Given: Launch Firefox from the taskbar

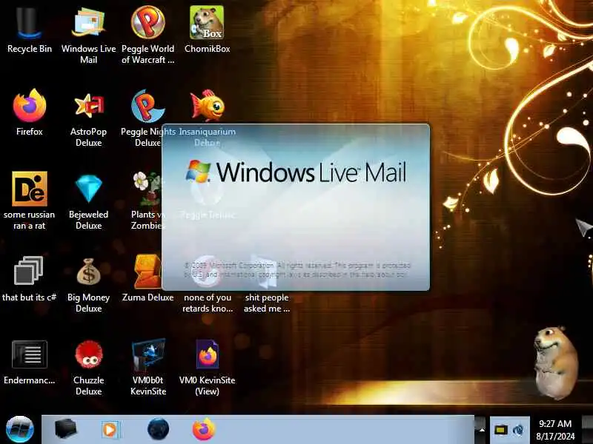Looking at the screenshot, I should [x=203, y=429].
